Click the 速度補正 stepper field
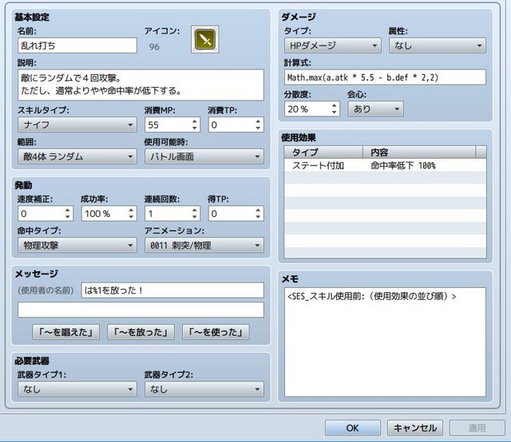Screen dimensions: 511x442 [46, 214]
